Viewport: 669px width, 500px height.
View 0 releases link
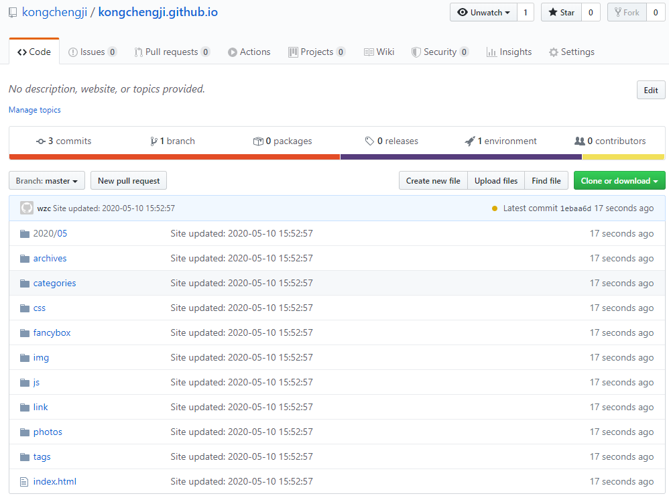click(x=391, y=141)
